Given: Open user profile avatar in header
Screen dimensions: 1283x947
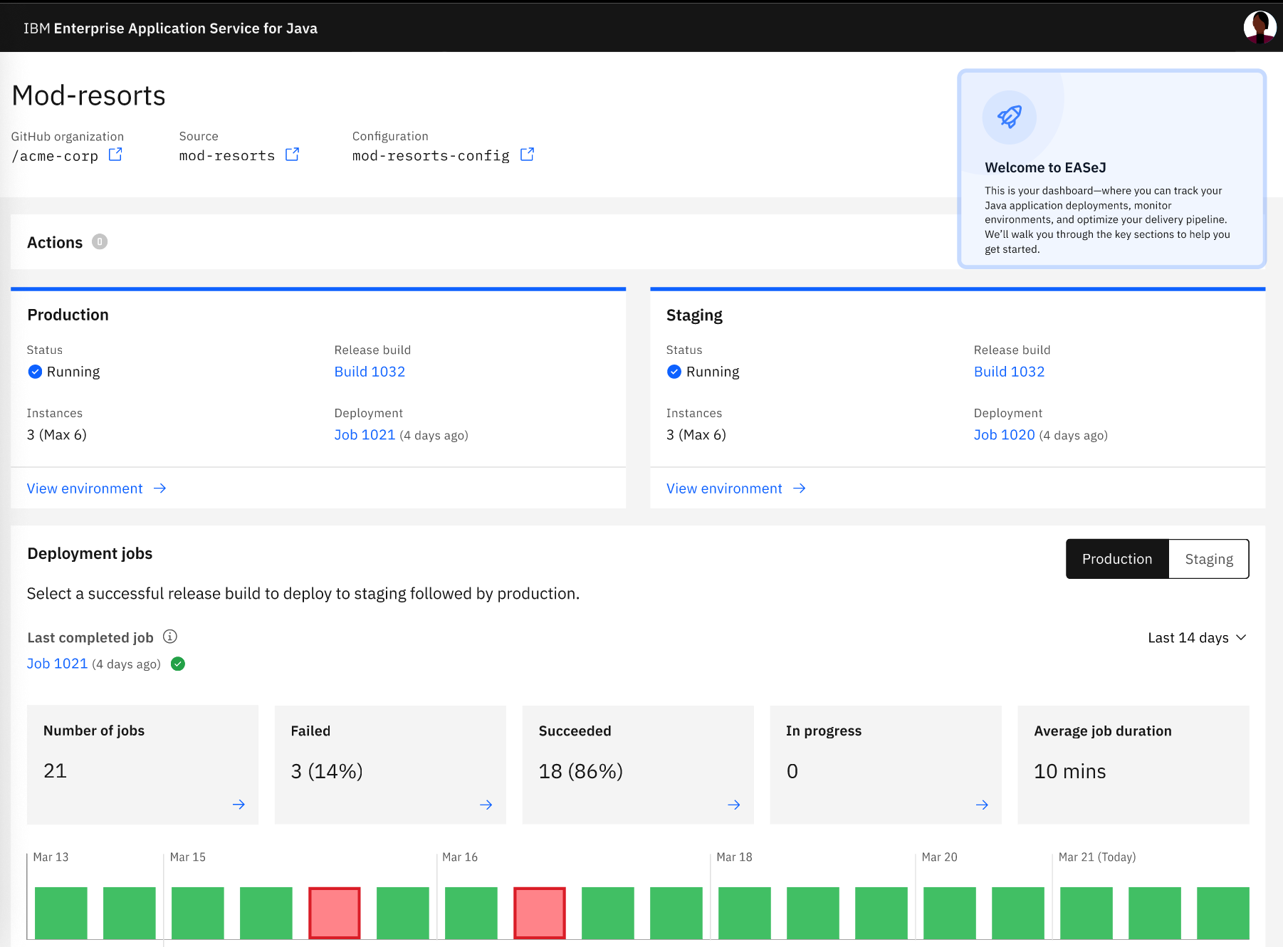Looking at the screenshot, I should pos(1260,28).
